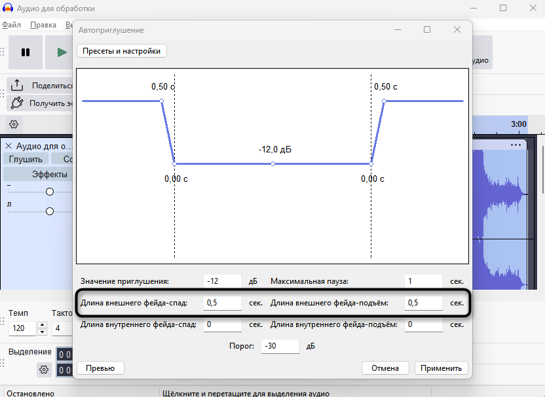The height and width of the screenshot is (397, 545).
Task: Click the Применить button
Action: [441, 368]
